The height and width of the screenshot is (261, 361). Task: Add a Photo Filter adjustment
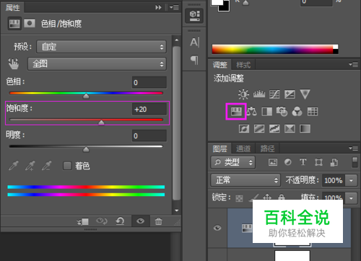(282, 111)
